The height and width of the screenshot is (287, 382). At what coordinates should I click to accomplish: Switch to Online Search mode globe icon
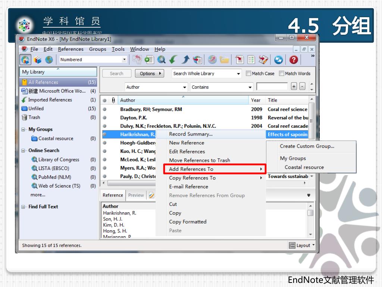[49, 59]
